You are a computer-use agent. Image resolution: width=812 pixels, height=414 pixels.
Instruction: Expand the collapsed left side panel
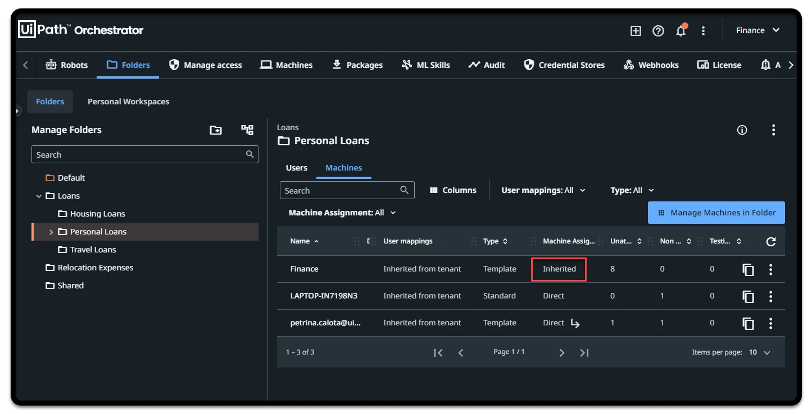[17, 111]
